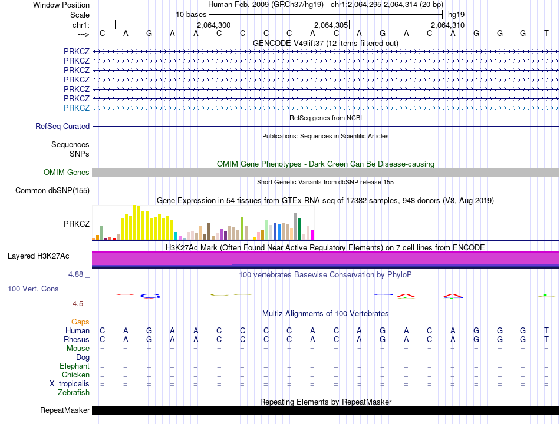Click the magenta H3K27Ac signal band

[325, 259]
